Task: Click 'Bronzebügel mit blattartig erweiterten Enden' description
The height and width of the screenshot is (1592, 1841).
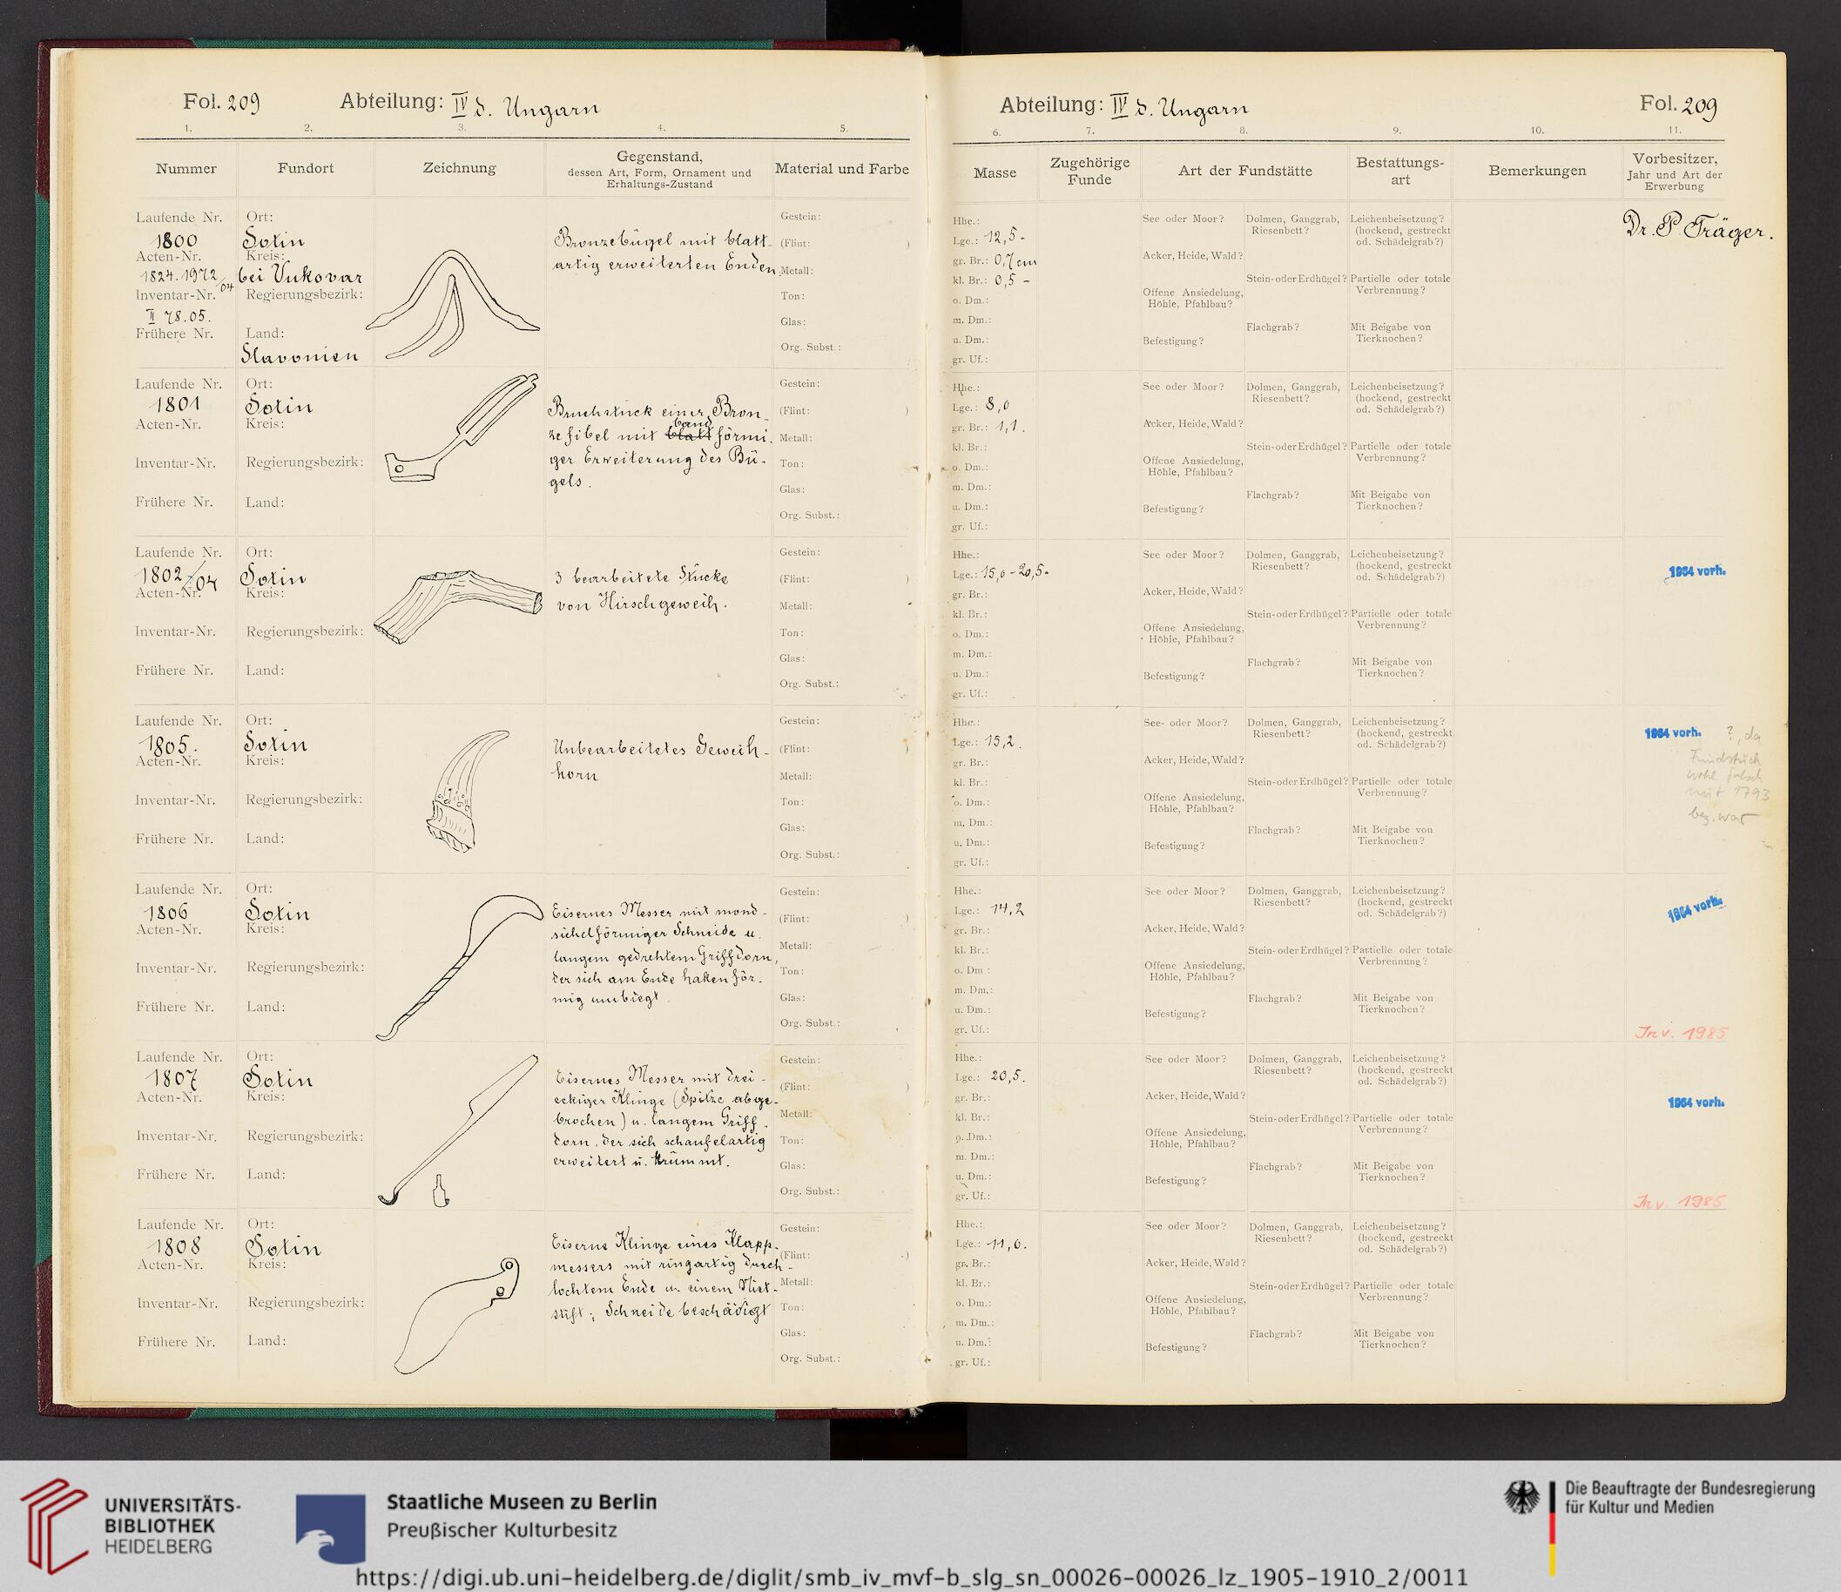Action: (x=665, y=254)
